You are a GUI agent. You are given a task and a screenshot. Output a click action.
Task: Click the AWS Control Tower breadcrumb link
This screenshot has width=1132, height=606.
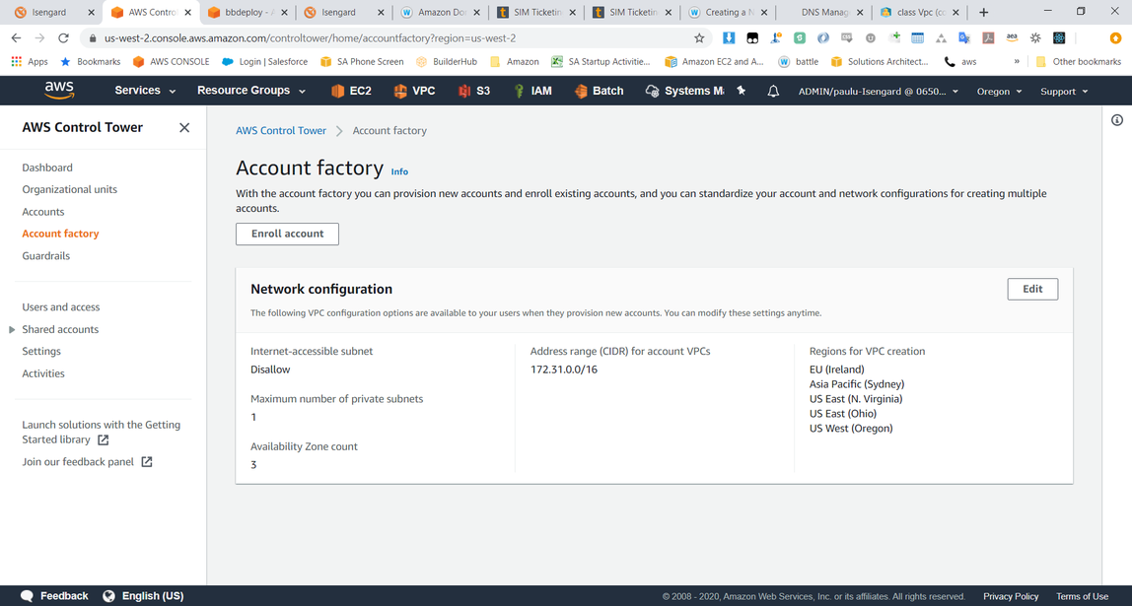pos(281,131)
